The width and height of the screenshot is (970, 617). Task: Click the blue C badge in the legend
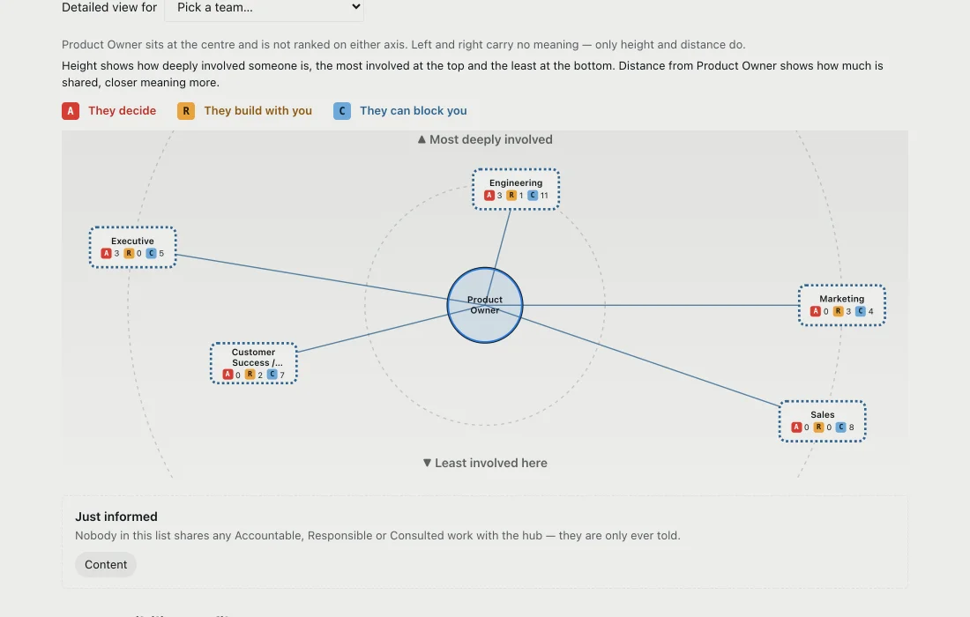tap(342, 111)
